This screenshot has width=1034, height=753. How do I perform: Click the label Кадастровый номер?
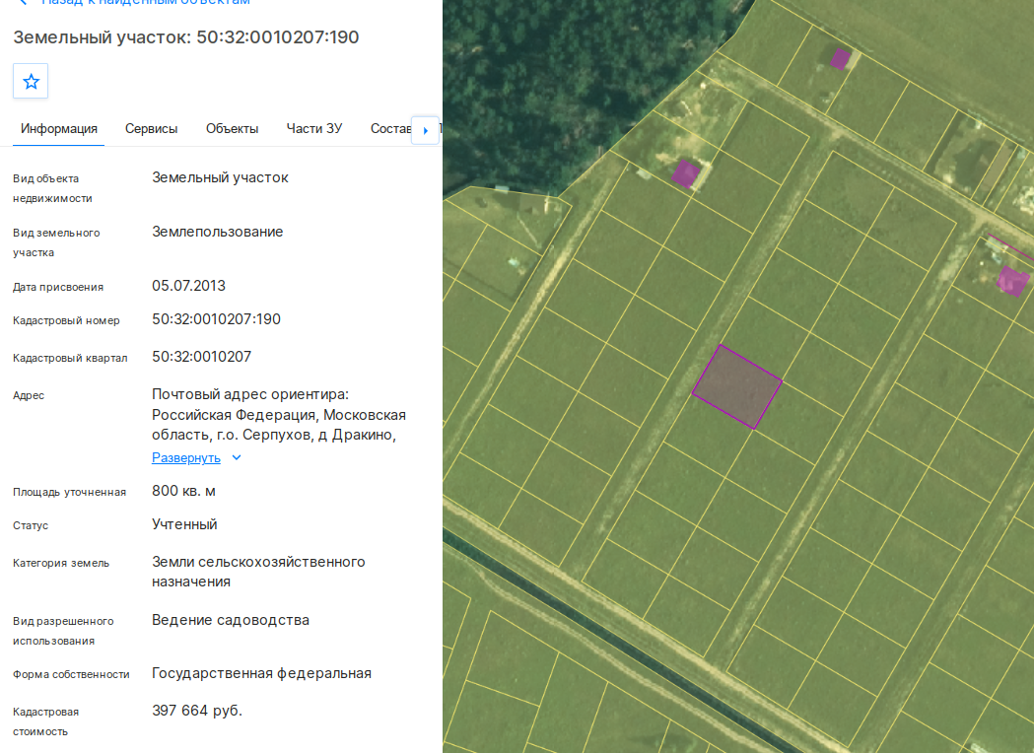[66, 320]
